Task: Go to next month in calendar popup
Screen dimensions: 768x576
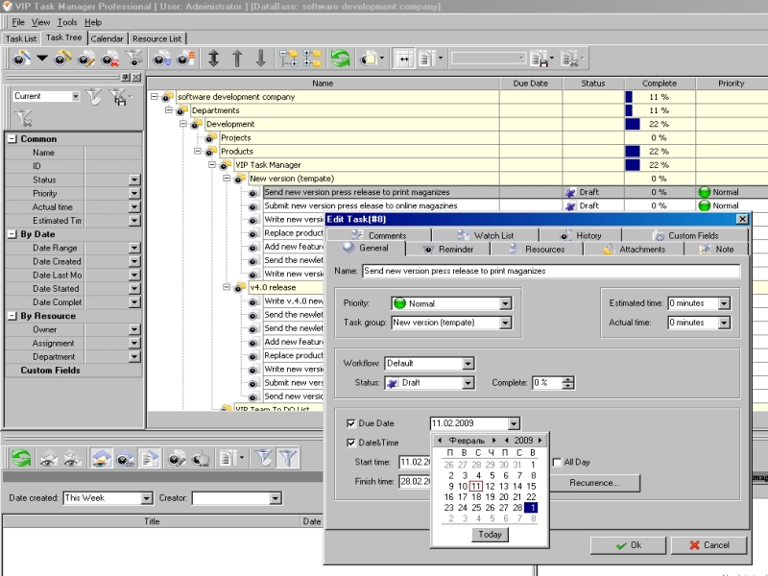Action: pos(494,441)
